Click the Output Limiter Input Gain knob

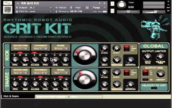[148, 57]
